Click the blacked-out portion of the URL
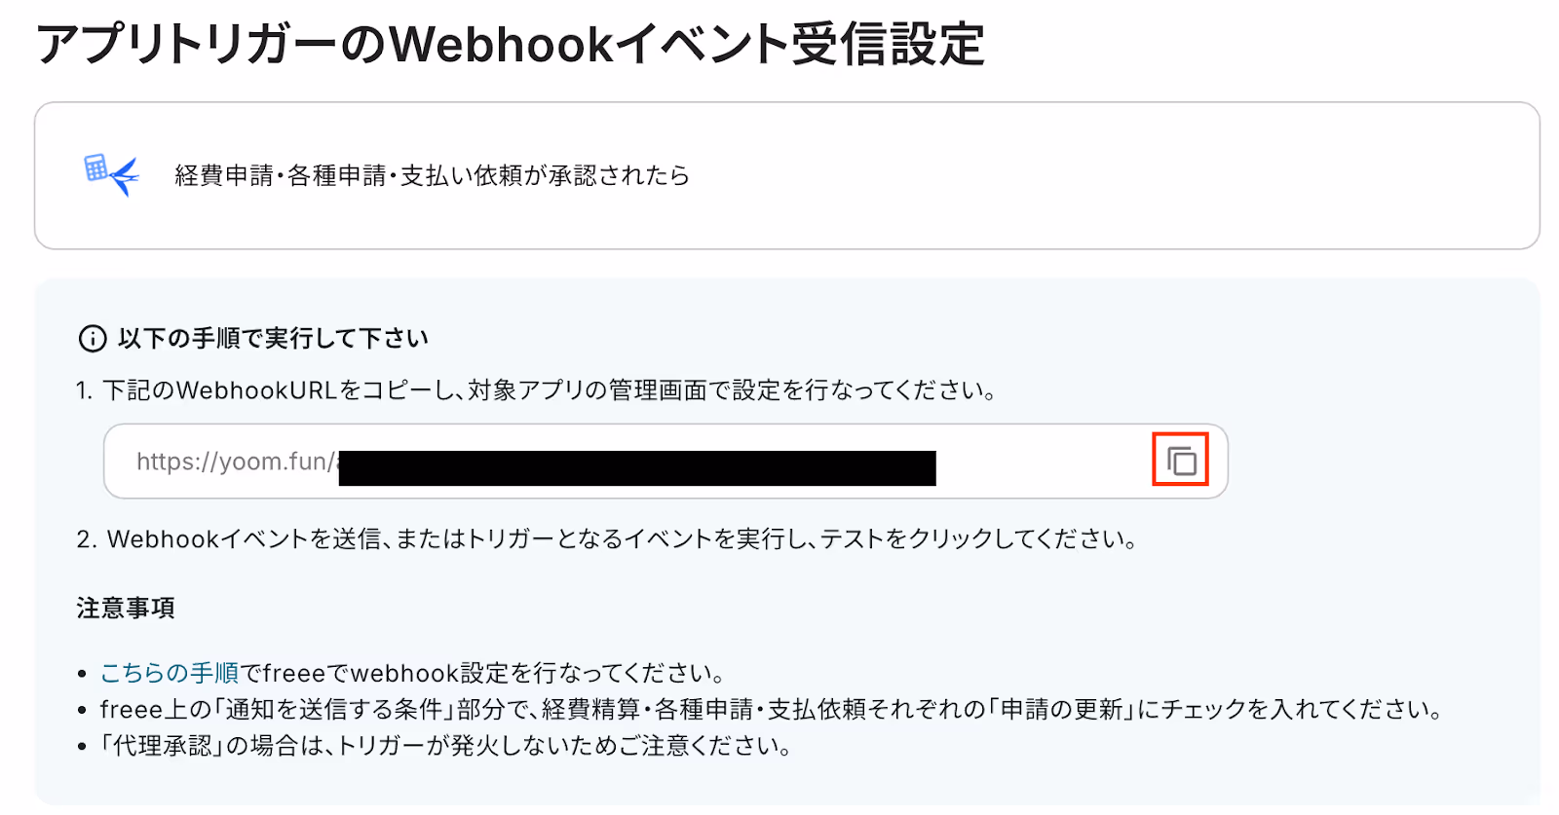Screen dimensions: 1559x815 637,467
